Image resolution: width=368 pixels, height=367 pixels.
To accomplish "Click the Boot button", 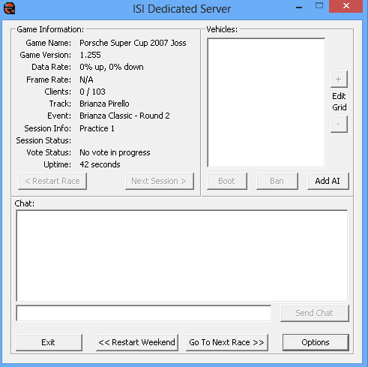I will (x=227, y=181).
